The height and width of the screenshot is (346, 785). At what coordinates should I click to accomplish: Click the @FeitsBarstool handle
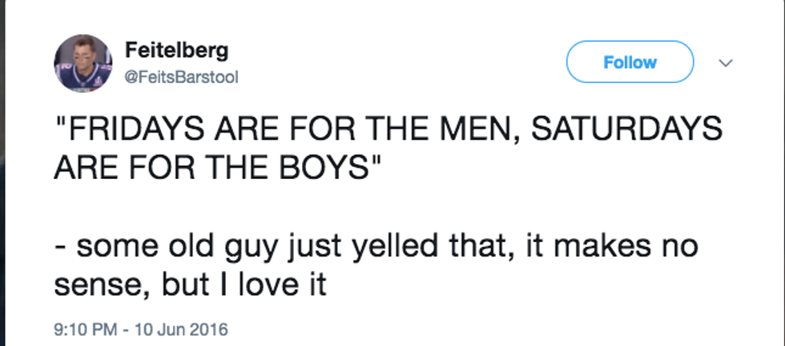[181, 77]
